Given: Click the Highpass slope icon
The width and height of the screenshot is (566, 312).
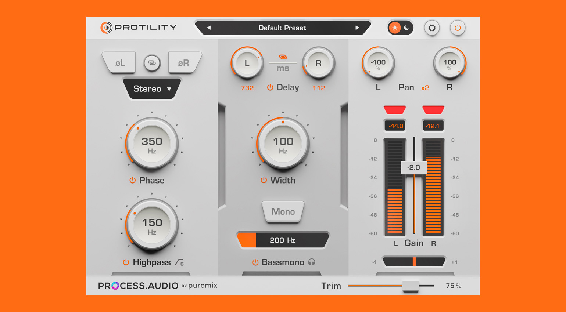Looking at the screenshot, I should 179,262.
